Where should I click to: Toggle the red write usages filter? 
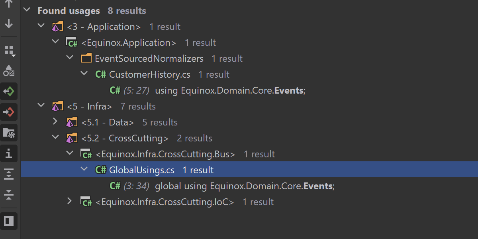coord(9,112)
